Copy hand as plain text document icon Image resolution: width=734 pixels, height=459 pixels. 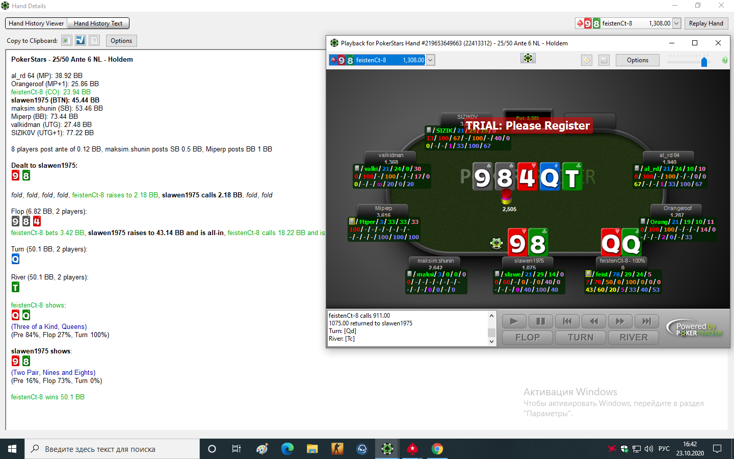pos(94,40)
